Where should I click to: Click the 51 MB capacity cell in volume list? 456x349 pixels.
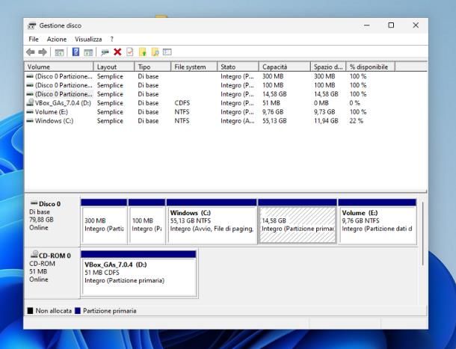pos(271,103)
